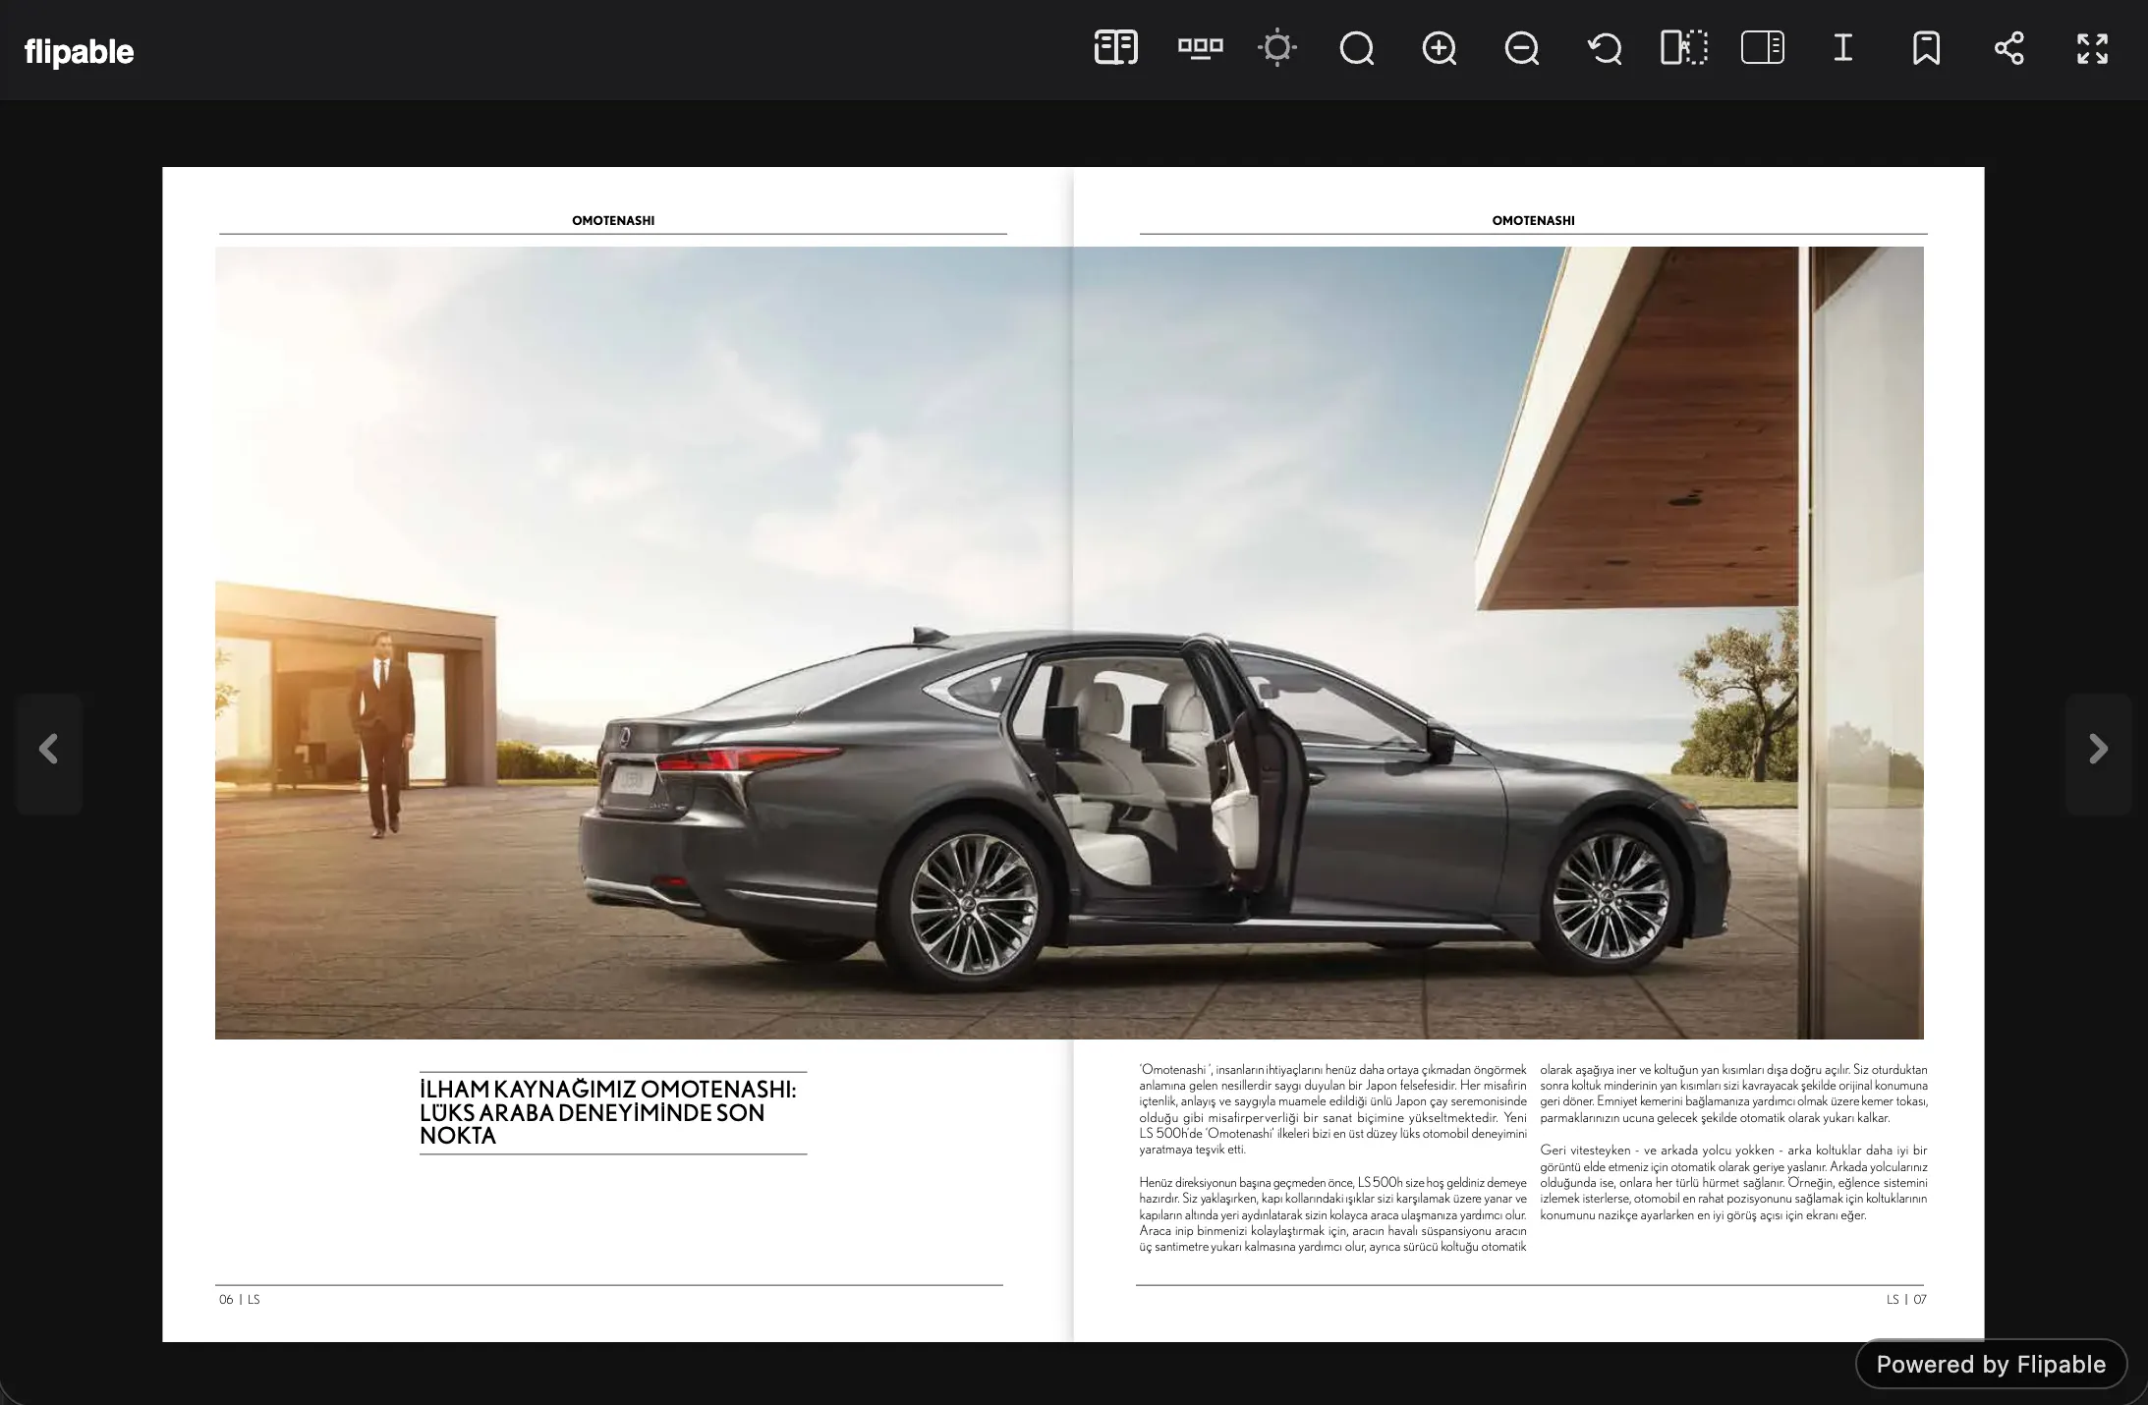Zoom in with plus magnifier
This screenshot has height=1405, width=2148.
point(1440,48)
